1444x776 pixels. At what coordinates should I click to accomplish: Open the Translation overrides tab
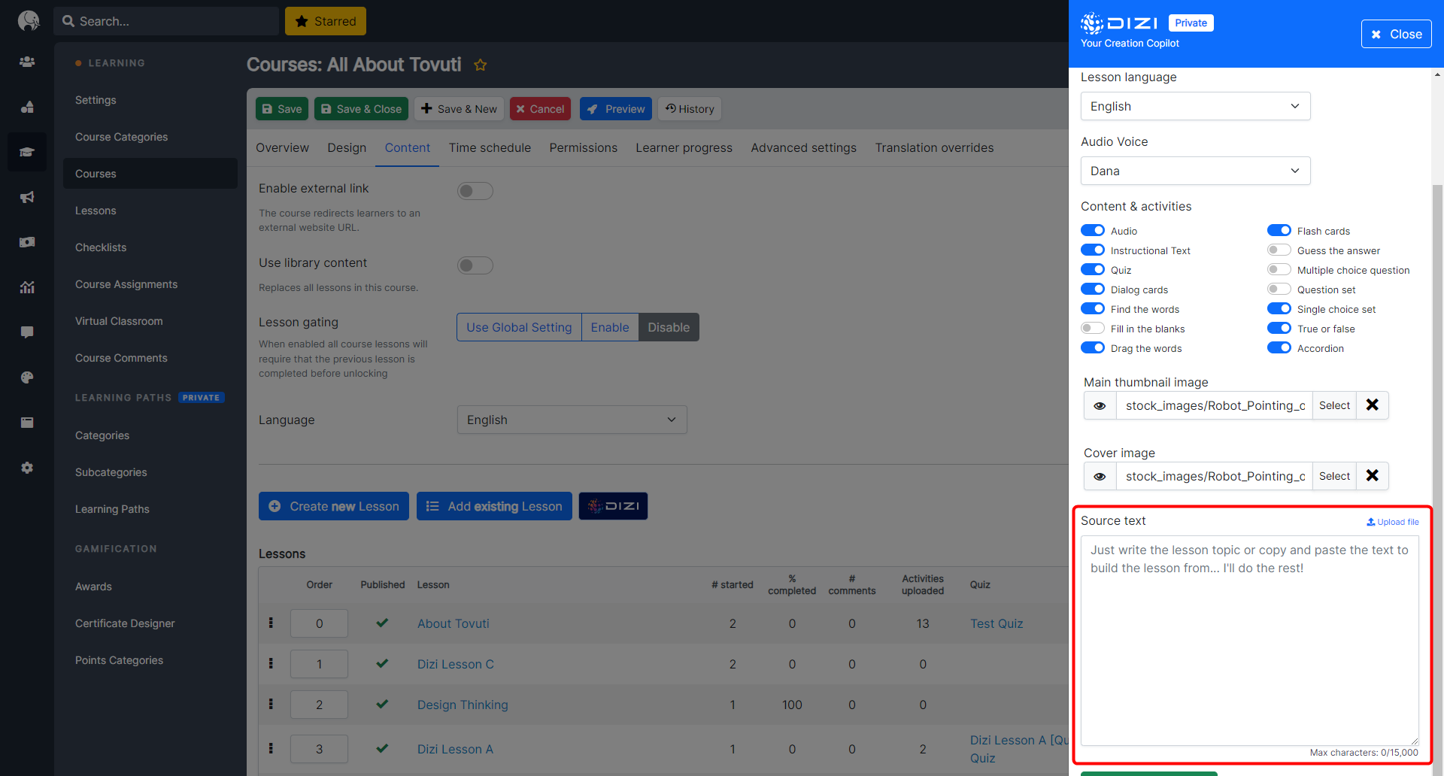(934, 147)
